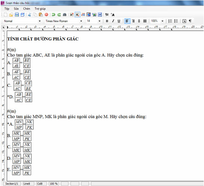Viewport: 204px width, 186px height.
Task: Click the Cut scissors icon
Action: point(30,15)
